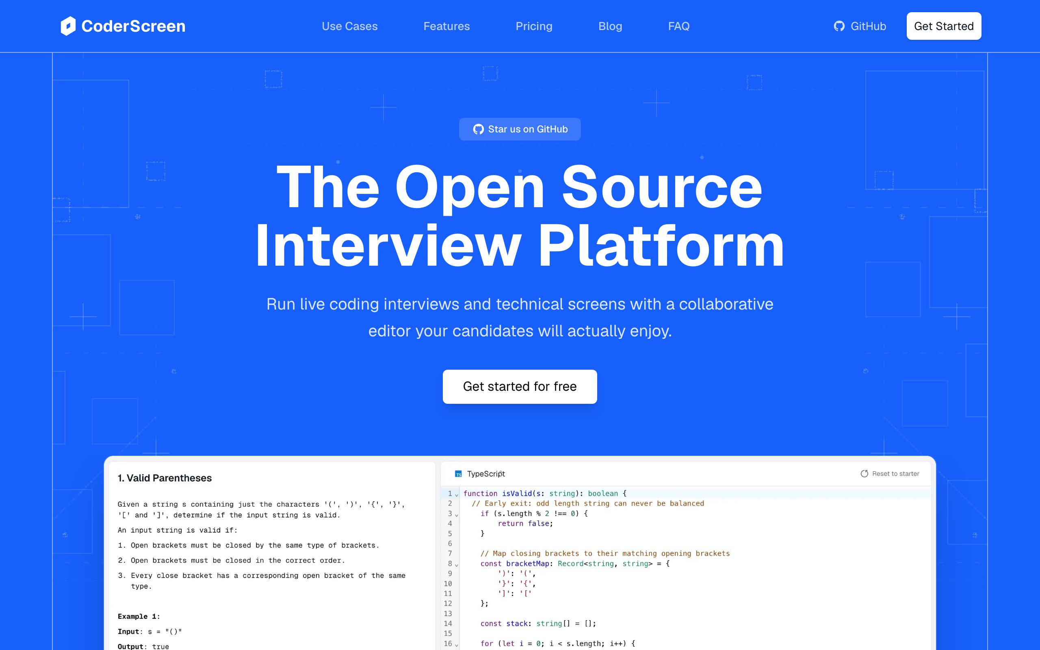Image resolution: width=1040 pixels, height=650 pixels.
Task: Click the TypeScript file icon
Action: point(459,474)
